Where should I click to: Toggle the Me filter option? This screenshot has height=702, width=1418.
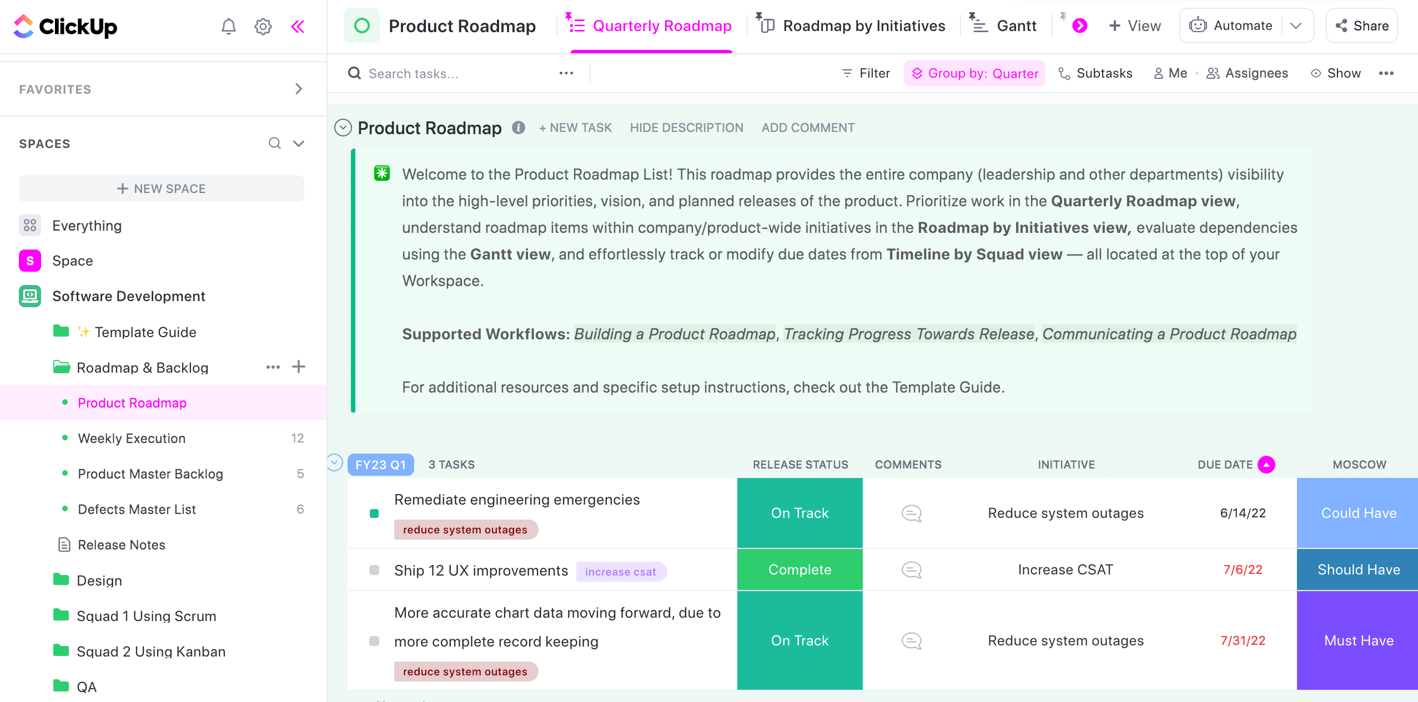tap(1172, 73)
